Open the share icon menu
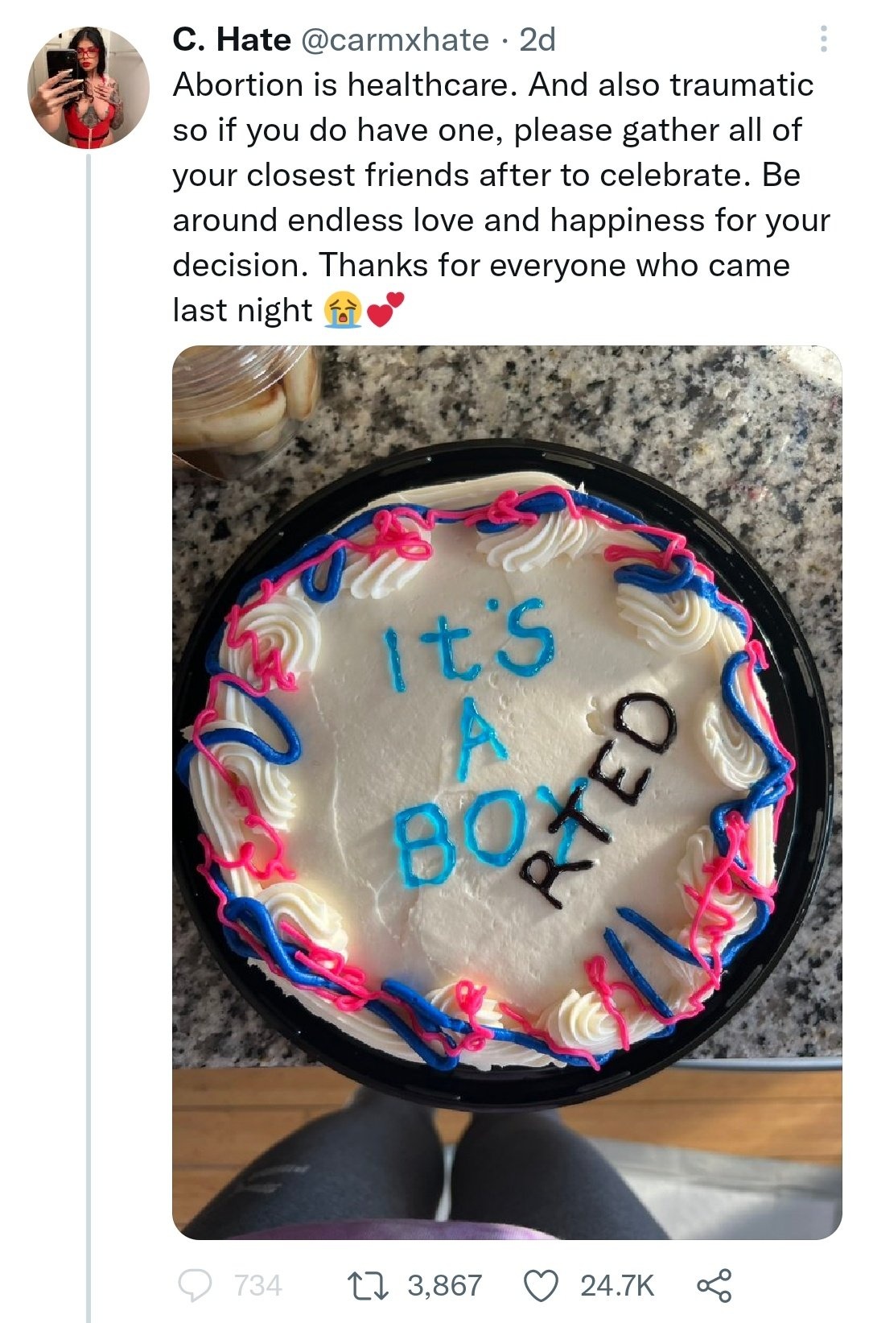 tap(714, 1284)
